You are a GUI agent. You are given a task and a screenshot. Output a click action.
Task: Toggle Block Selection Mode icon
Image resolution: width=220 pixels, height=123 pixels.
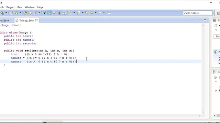coord(59,13)
